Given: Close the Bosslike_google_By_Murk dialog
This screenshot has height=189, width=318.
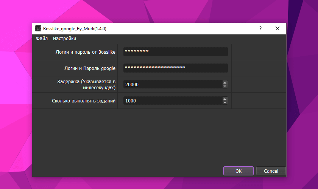Looking at the screenshot, I should click(x=277, y=29).
